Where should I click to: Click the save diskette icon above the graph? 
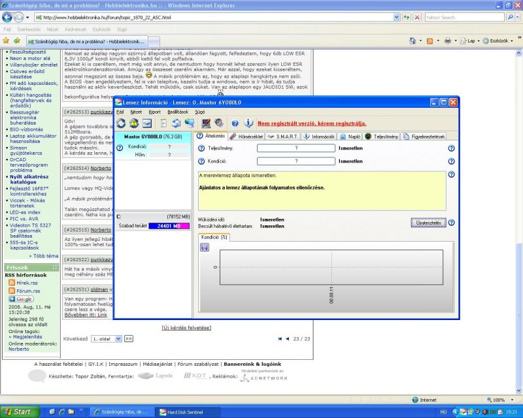coord(205,247)
